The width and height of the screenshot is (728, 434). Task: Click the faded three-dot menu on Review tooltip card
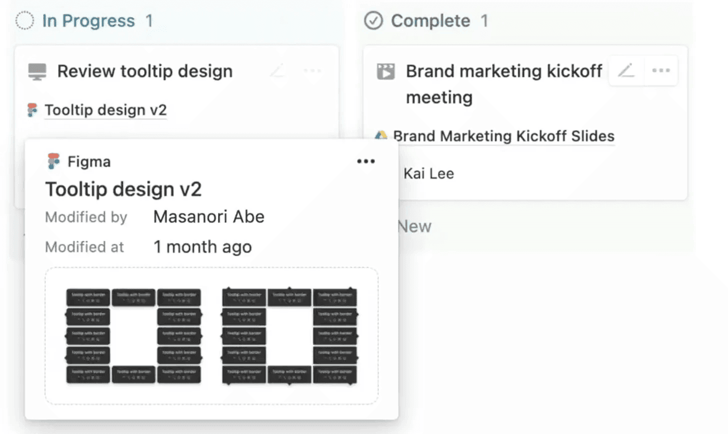point(312,70)
